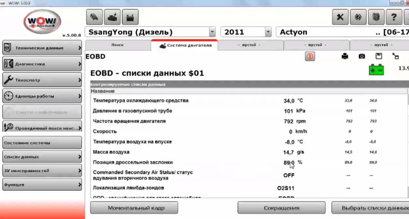Open the vehicle selection cars icon
The height and width of the screenshot is (219, 409).
pos(94,17)
